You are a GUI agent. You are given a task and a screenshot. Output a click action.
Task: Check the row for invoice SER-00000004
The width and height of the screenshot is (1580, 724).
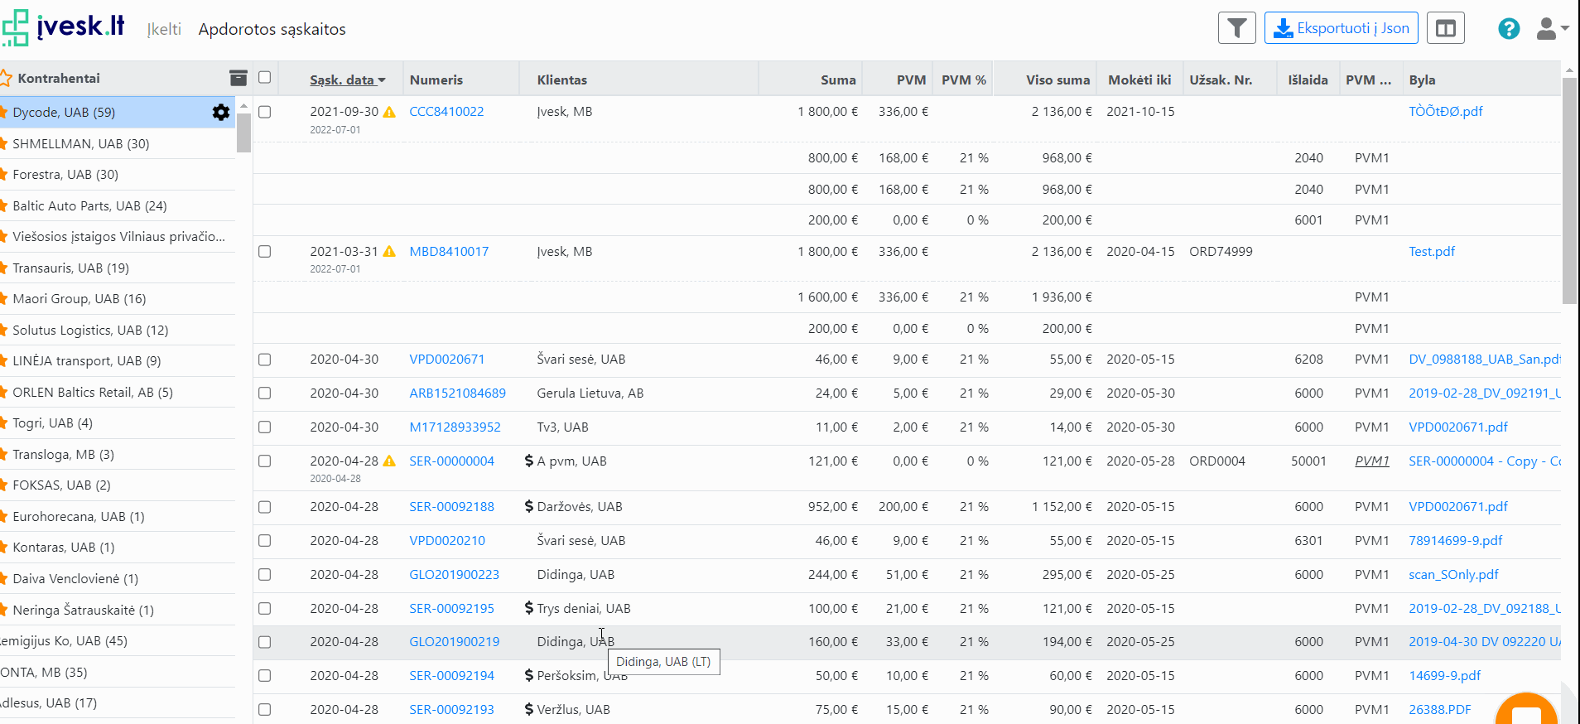point(265,461)
